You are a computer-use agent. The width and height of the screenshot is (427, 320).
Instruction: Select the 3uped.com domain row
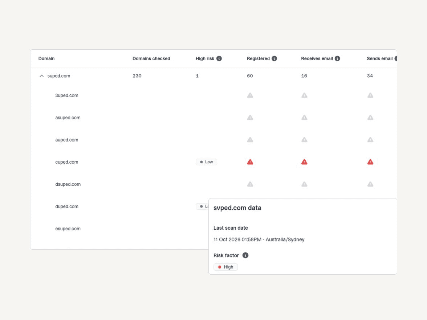pyautogui.click(x=213, y=95)
